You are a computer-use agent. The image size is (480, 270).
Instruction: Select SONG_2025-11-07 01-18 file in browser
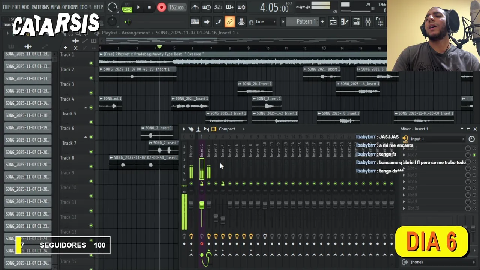pyautogui.click(x=27, y=115)
